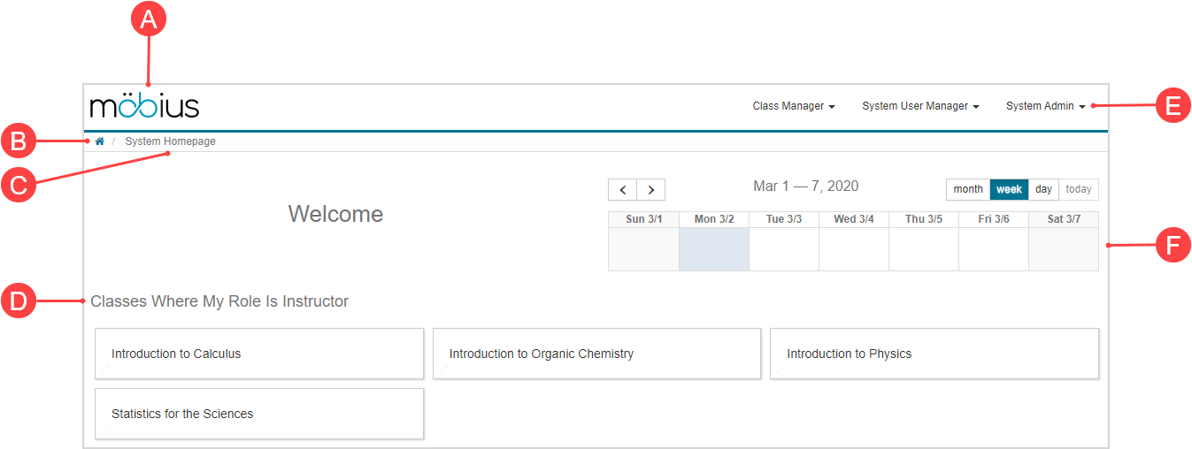Go to previous week with left arrow
Viewport: 1192px width, 449px height.
click(622, 190)
